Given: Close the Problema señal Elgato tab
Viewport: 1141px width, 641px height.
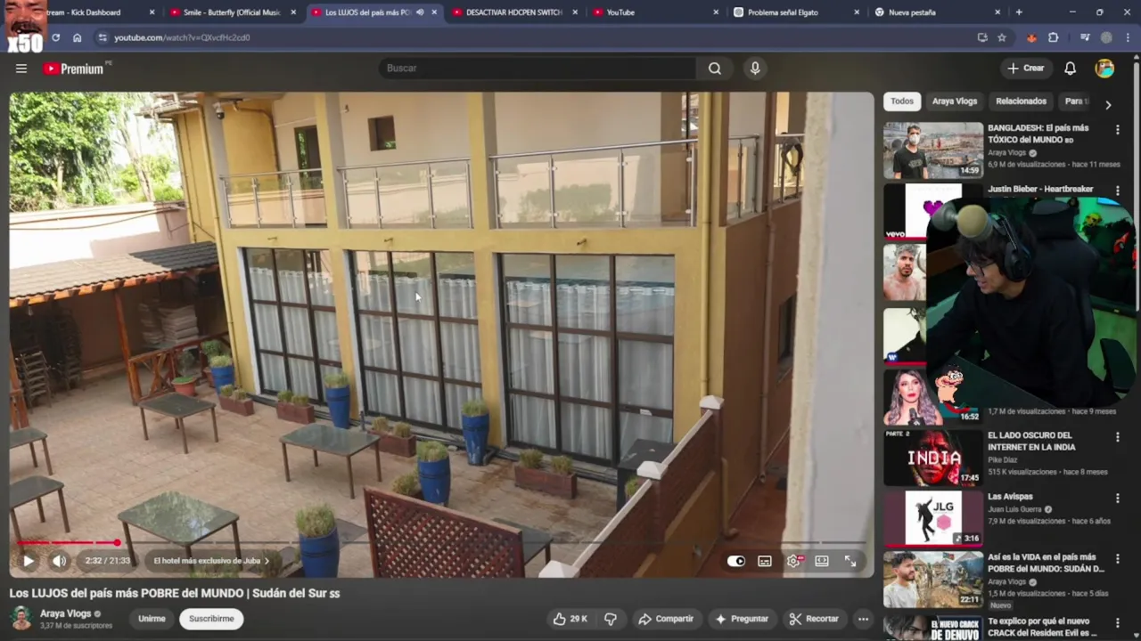Looking at the screenshot, I should click(x=857, y=12).
